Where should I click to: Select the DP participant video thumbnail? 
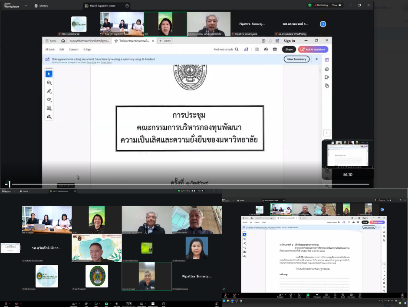(165, 24)
